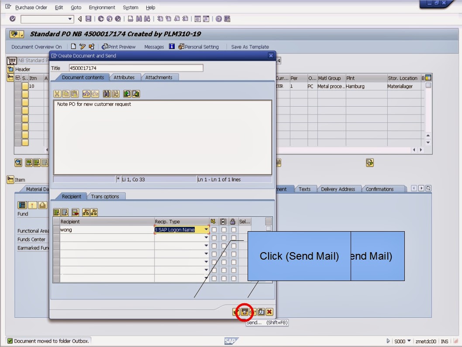Tick lock checkbox in third recipient row
Image resolution: width=462 pixels, height=347 pixels.
pyautogui.click(x=234, y=246)
